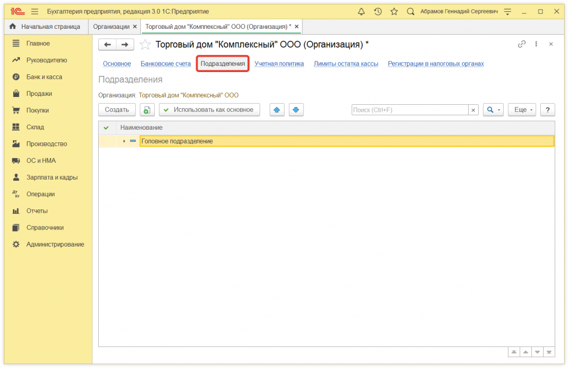Click Использовать как основное button
The image size is (568, 368).
click(210, 110)
